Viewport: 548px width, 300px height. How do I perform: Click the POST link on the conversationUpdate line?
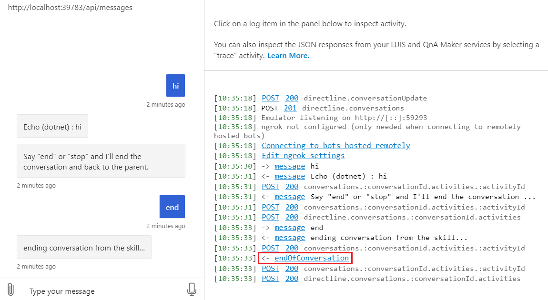pyautogui.click(x=270, y=98)
